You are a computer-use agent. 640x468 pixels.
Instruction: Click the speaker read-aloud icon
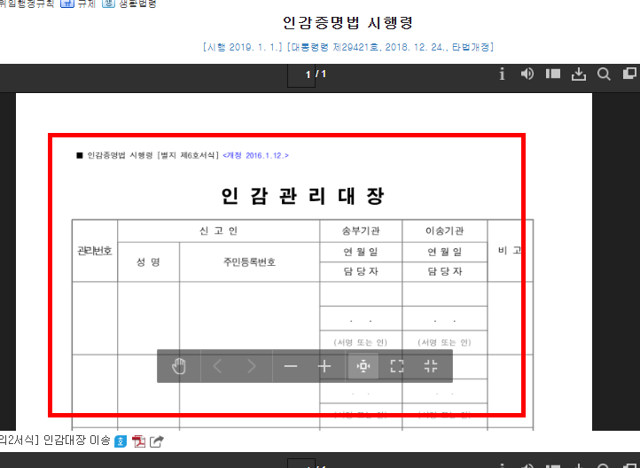(527, 74)
